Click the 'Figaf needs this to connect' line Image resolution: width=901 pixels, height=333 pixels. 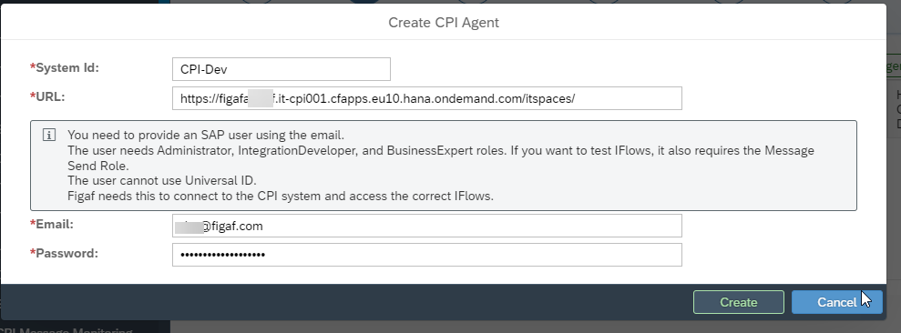(281, 196)
